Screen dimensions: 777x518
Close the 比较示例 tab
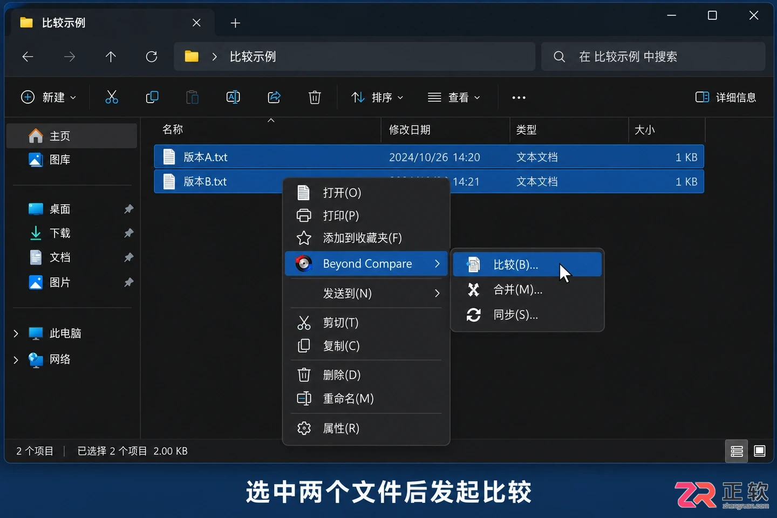[x=196, y=23]
